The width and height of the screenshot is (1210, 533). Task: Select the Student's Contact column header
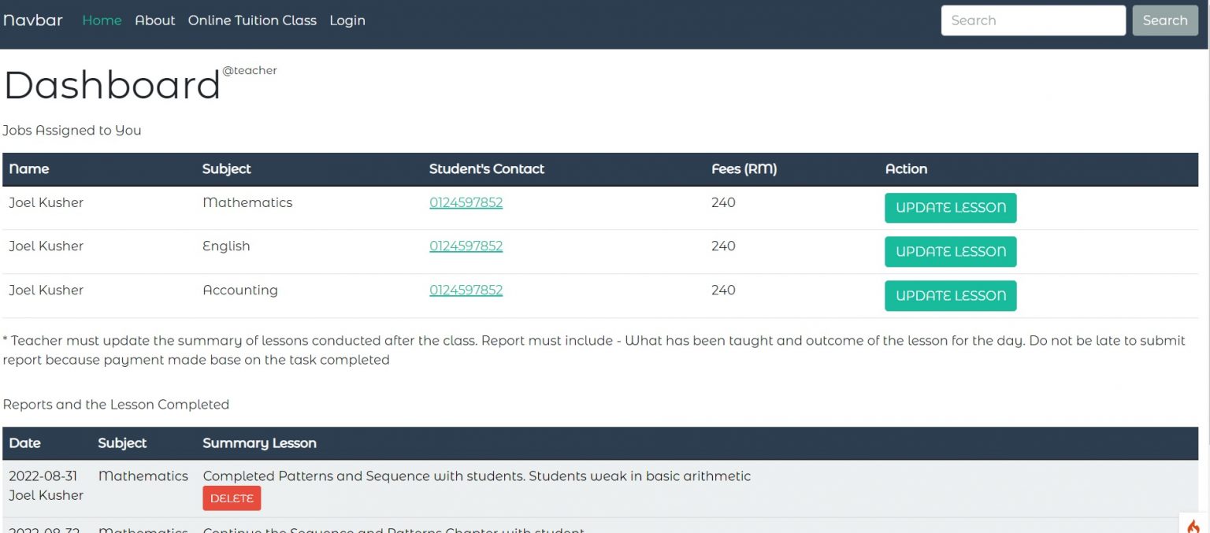point(486,168)
